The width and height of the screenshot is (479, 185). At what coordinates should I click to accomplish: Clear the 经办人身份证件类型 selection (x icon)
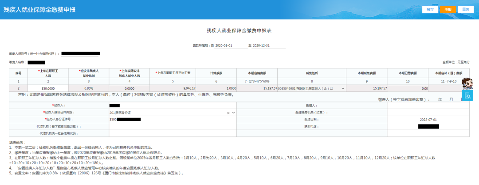tap(228, 113)
